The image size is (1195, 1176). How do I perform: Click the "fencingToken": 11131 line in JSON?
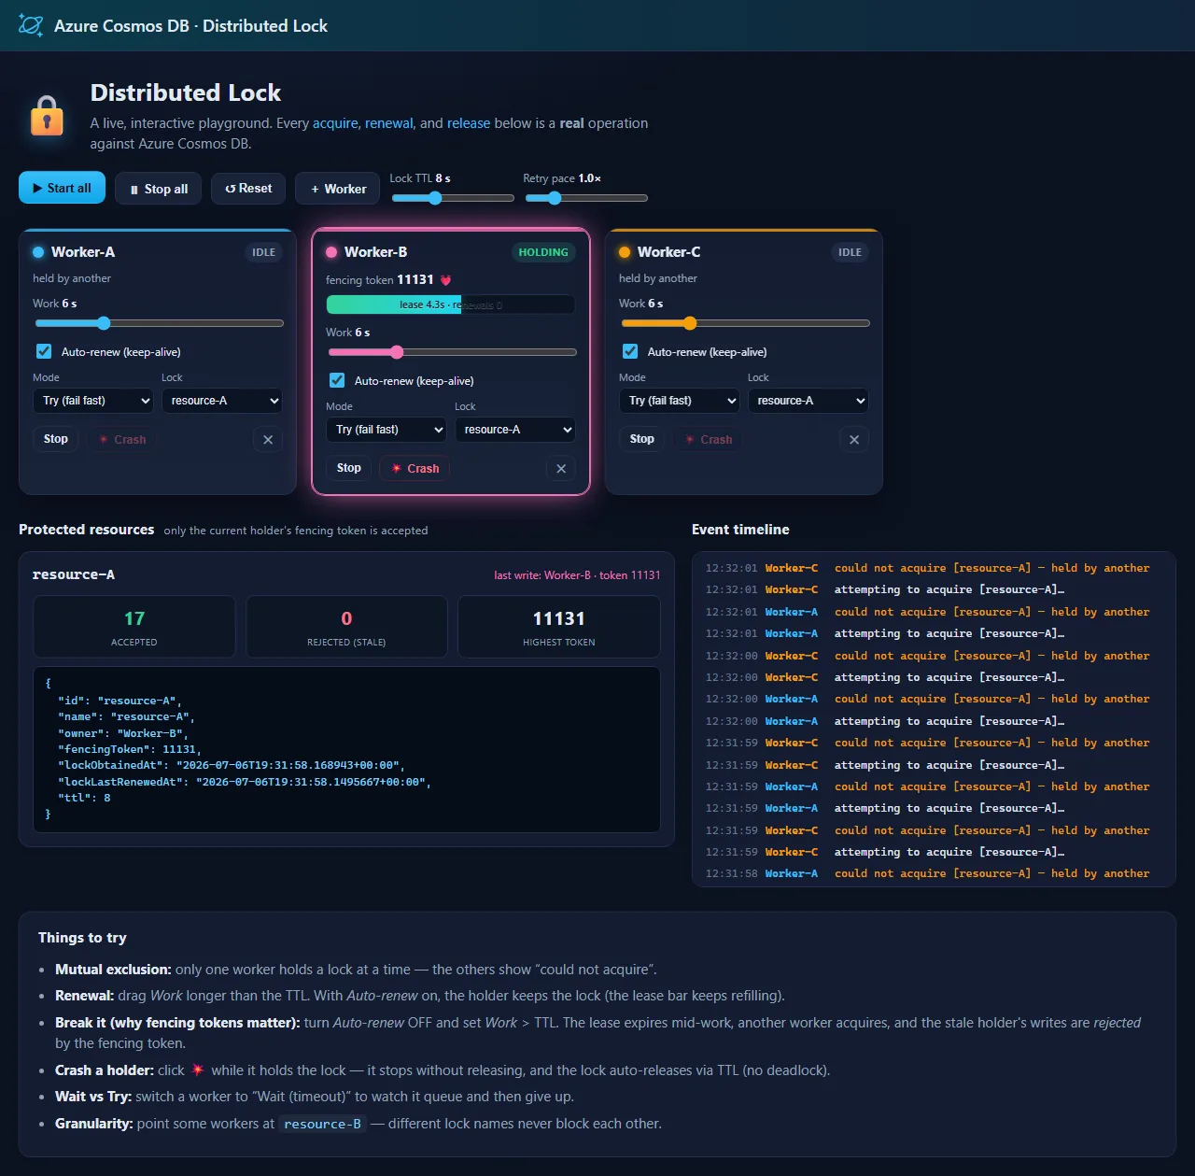[129, 749]
